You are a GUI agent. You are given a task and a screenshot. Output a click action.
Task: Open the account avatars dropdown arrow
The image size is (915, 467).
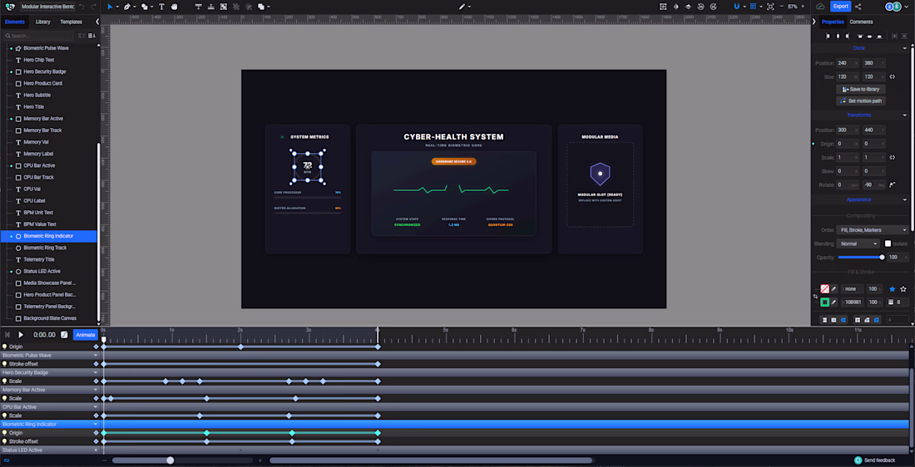(x=907, y=7)
